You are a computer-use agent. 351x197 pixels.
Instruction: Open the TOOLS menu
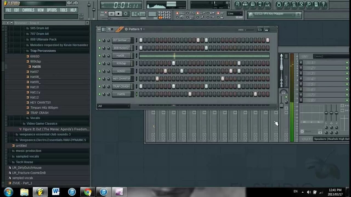[64, 10]
